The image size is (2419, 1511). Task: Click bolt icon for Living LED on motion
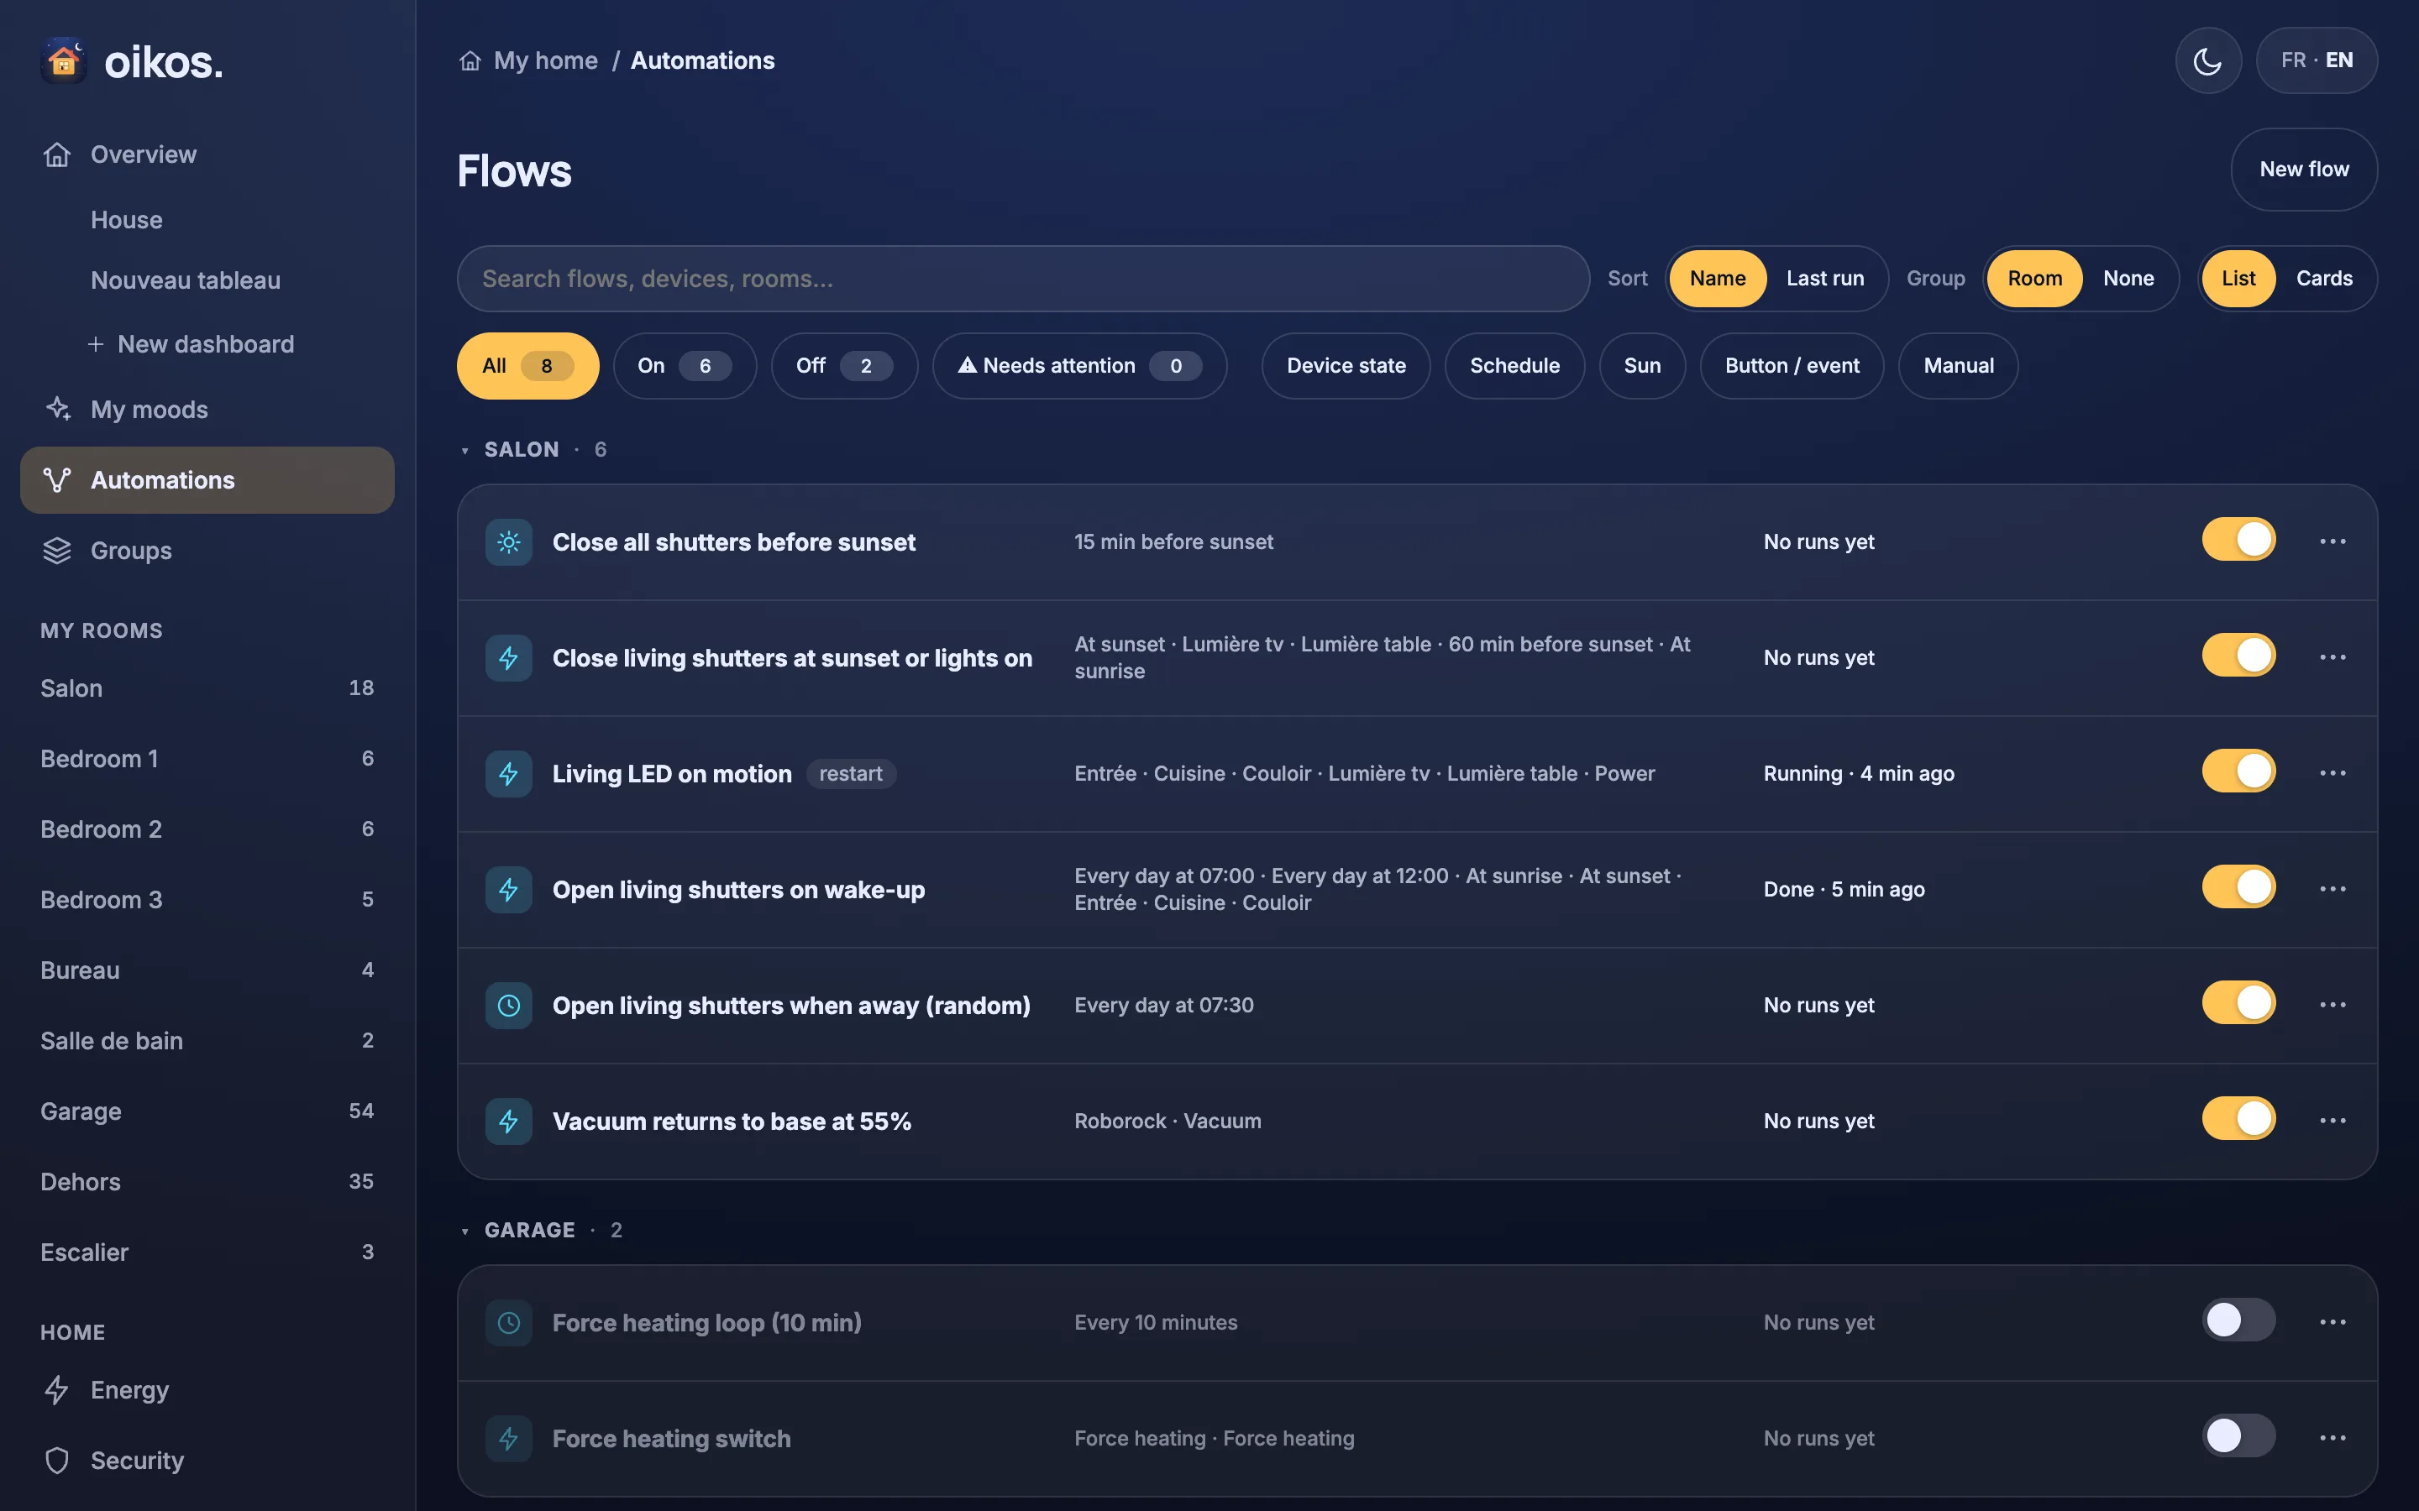(x=509, y=773)
